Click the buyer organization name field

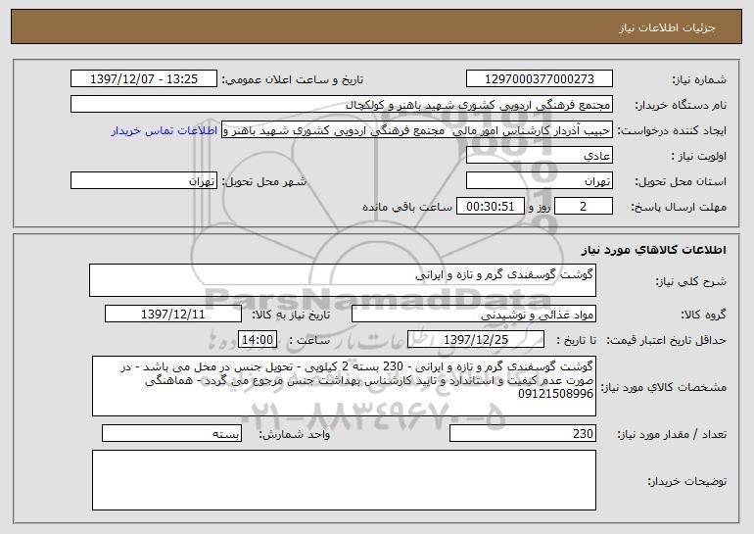point(342,105)
